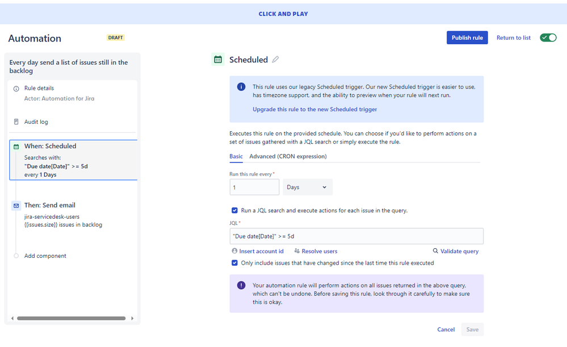Click the blue info icon in legacy trigger notice
Screen dimensions: 567x347
(x=241, y=87)
